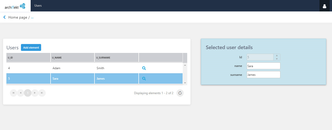This screenshot has width=332, height=130.
Task: Go to the last page of users
Action: 42,93
